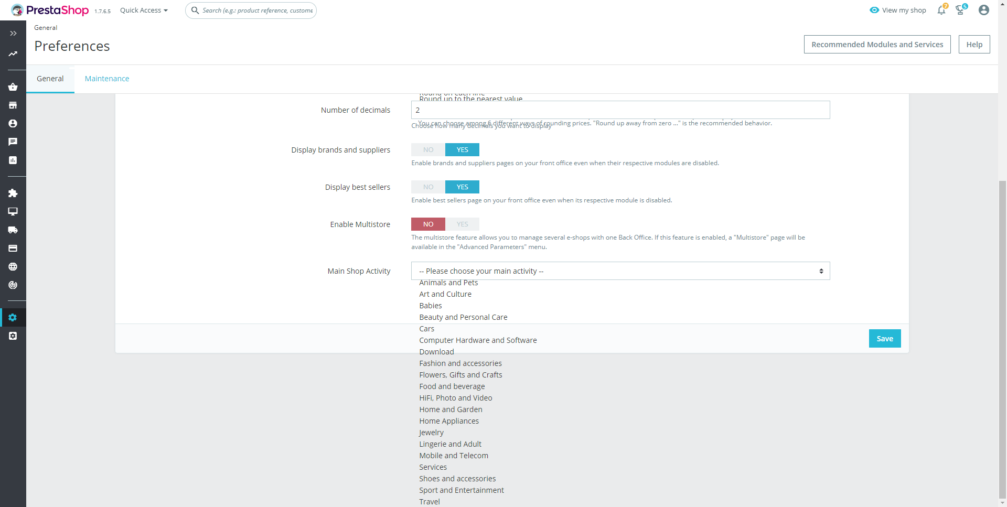1007x507 pixels.
Task: Set Enable Multistore to NO
Action: tap(428, 224)
